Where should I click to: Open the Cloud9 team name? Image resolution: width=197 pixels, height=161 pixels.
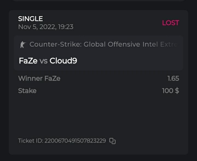(63, 61)
